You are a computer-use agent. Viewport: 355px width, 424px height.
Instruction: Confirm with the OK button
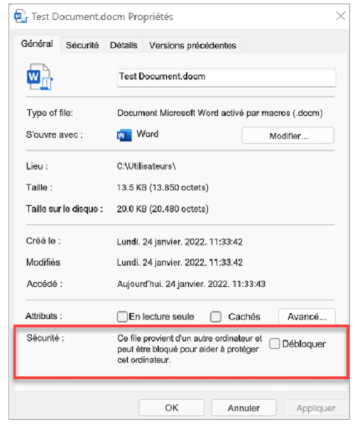pos(171,408)
